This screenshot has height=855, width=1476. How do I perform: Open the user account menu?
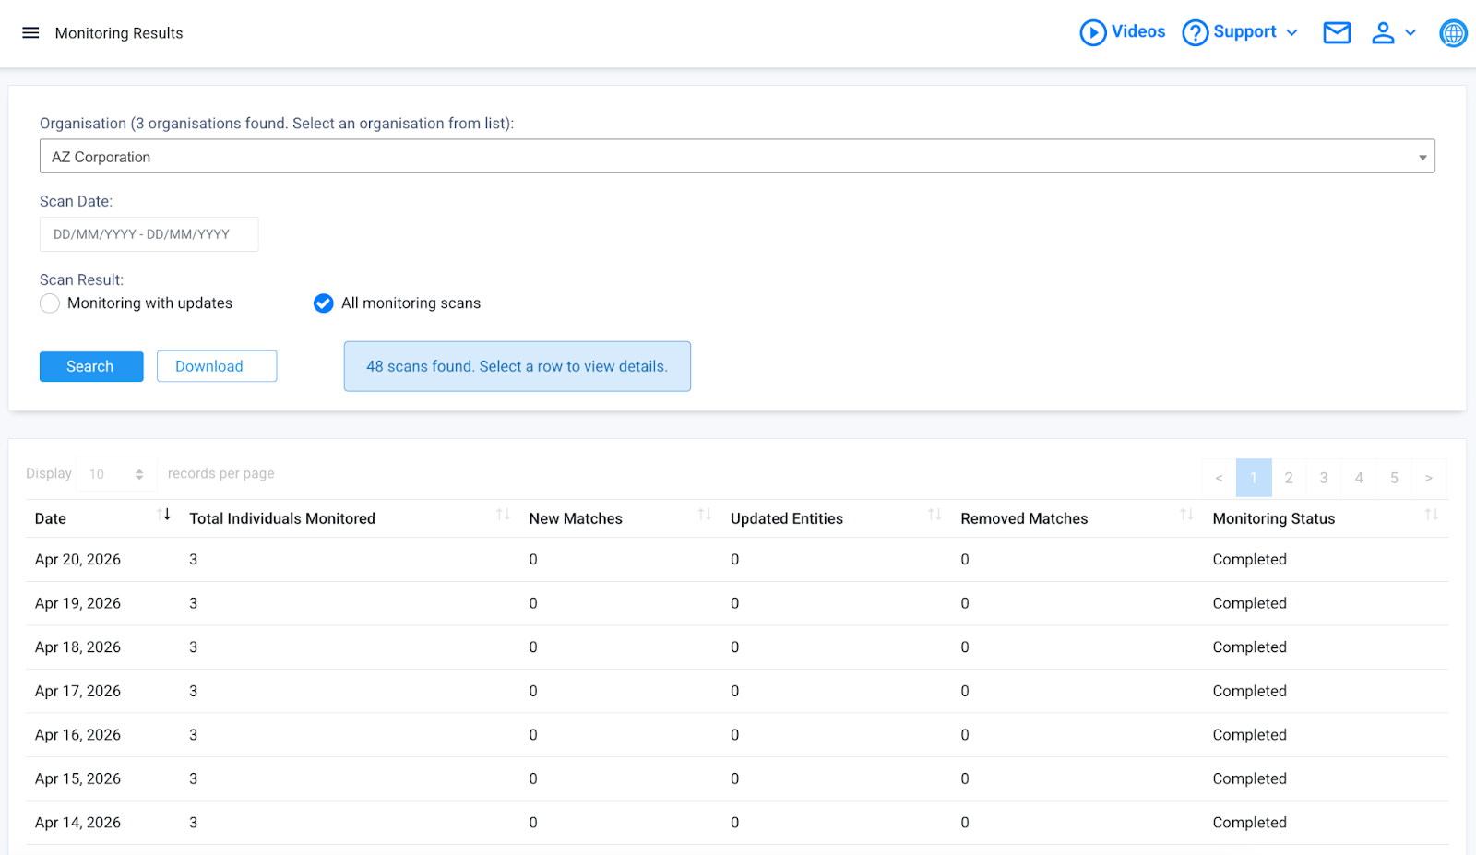click(1391, 33)
